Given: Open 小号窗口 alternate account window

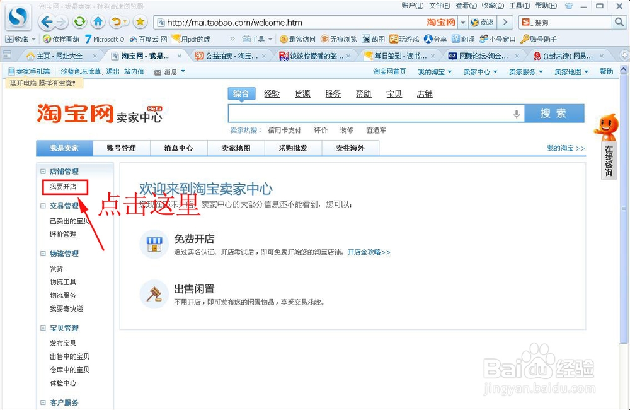Looking at the screenshot, I should coord(498,39).
